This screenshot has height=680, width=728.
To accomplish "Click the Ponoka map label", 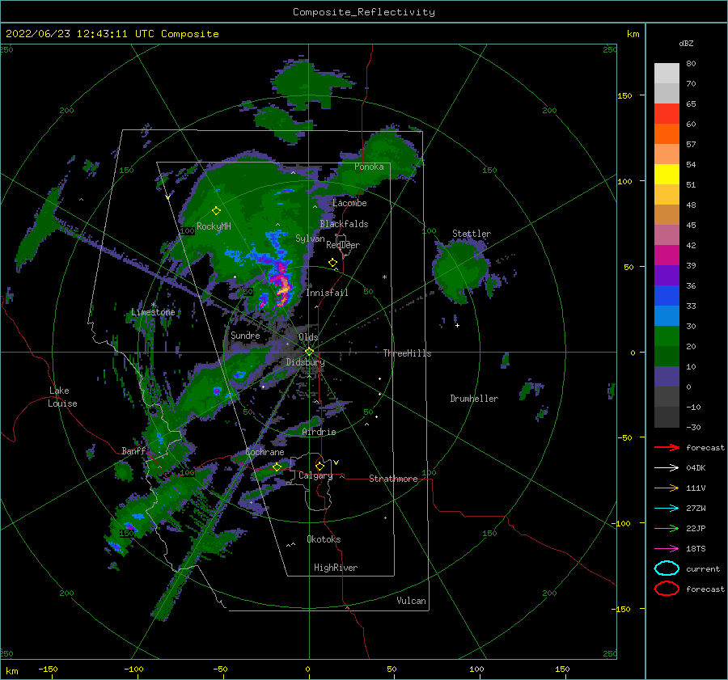I will 369,167.
